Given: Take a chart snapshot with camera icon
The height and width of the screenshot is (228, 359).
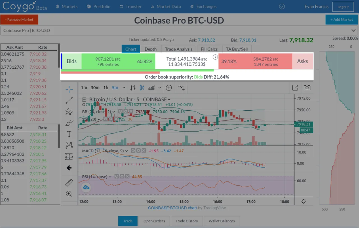Looking at the screenshot, I should (x=307, y=88).
